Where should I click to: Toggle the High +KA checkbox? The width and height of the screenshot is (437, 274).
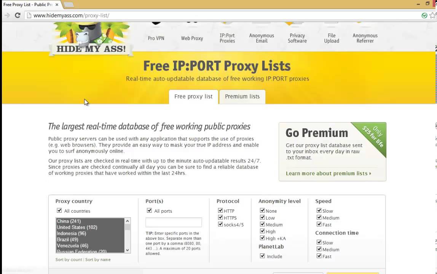(262, 238)
